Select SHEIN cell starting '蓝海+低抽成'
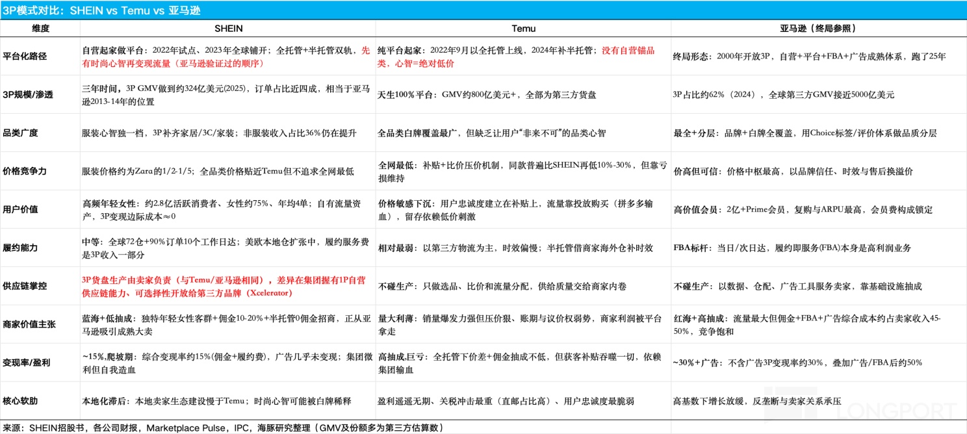 (x=227, y=324)
